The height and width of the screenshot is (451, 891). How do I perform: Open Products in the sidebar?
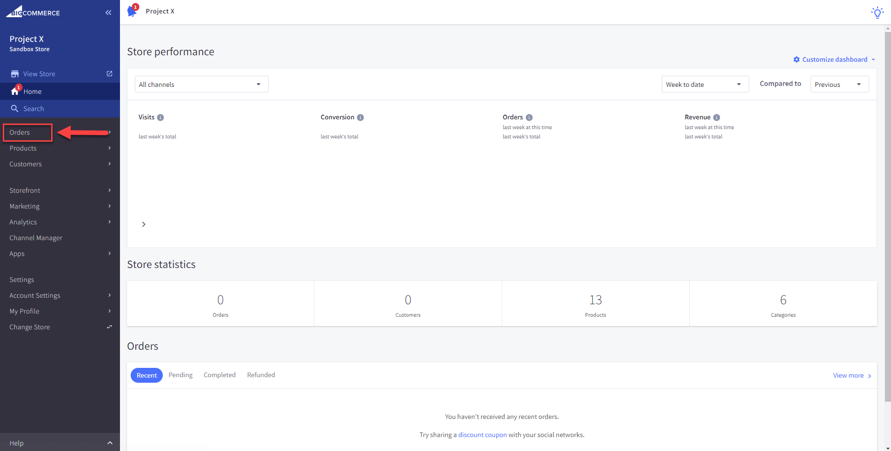23,148
